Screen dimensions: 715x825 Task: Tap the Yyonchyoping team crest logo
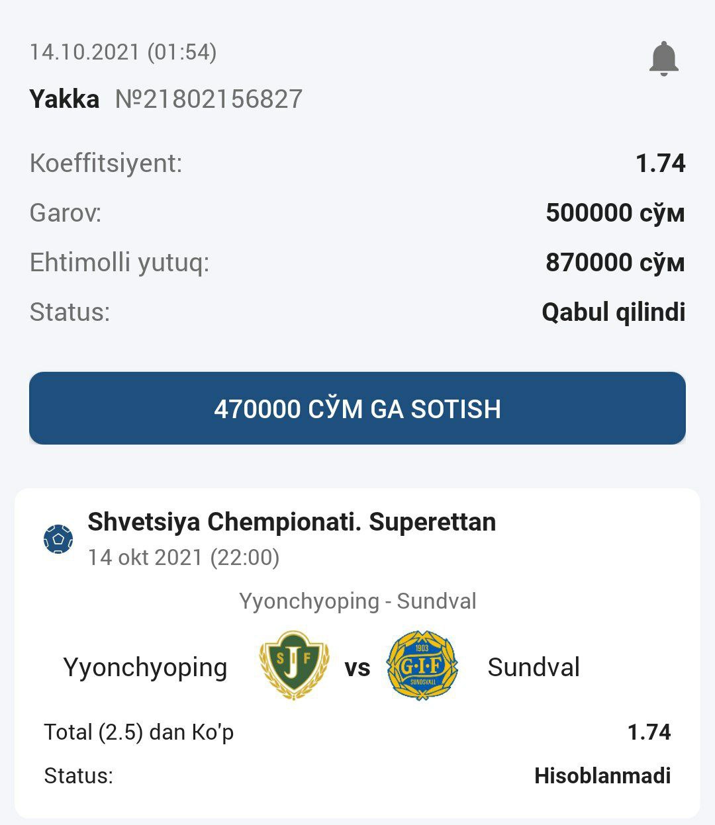pos(294,665)
